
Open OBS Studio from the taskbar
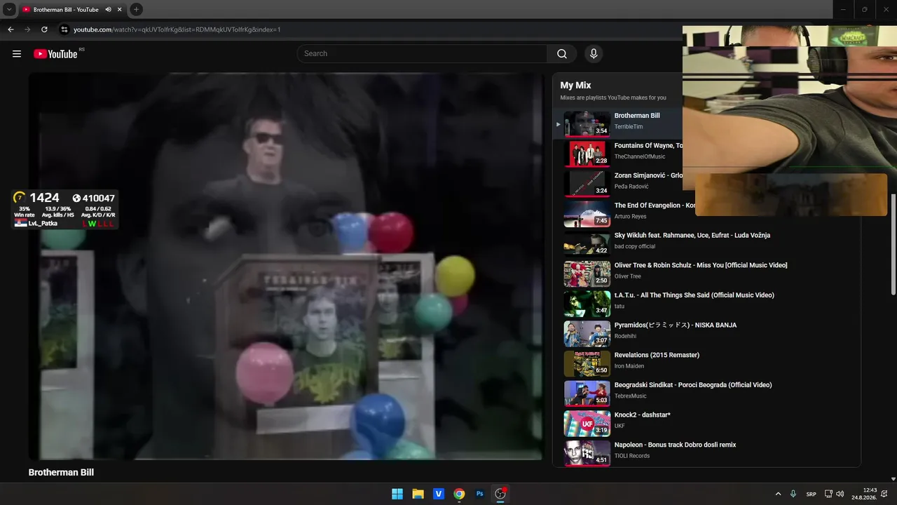click(x=500, y=494)
